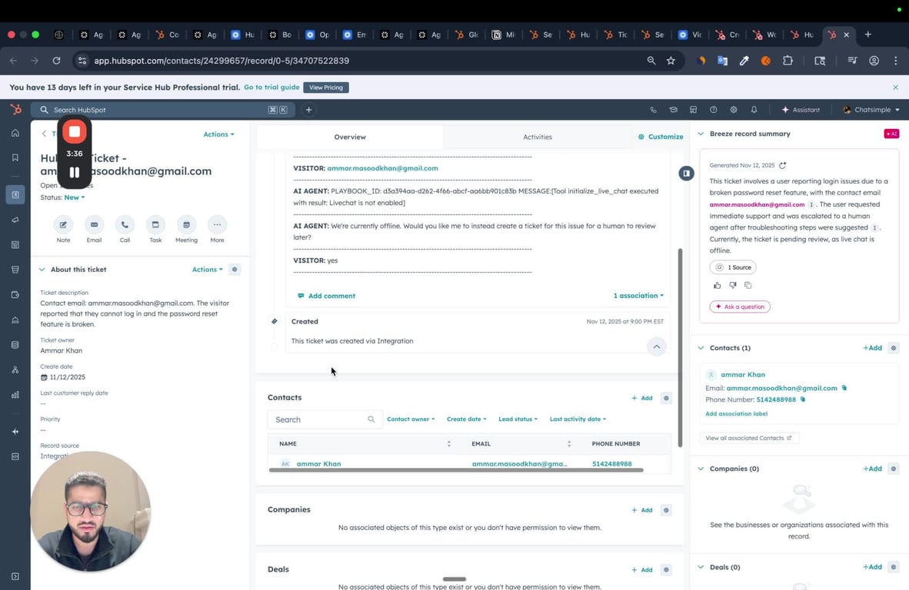Viewport: 909px width, 590px height.
Task: Stop the screen recording
Action: (x=74, y=132)
